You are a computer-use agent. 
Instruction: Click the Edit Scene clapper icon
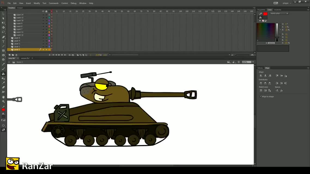click(229, 62)
